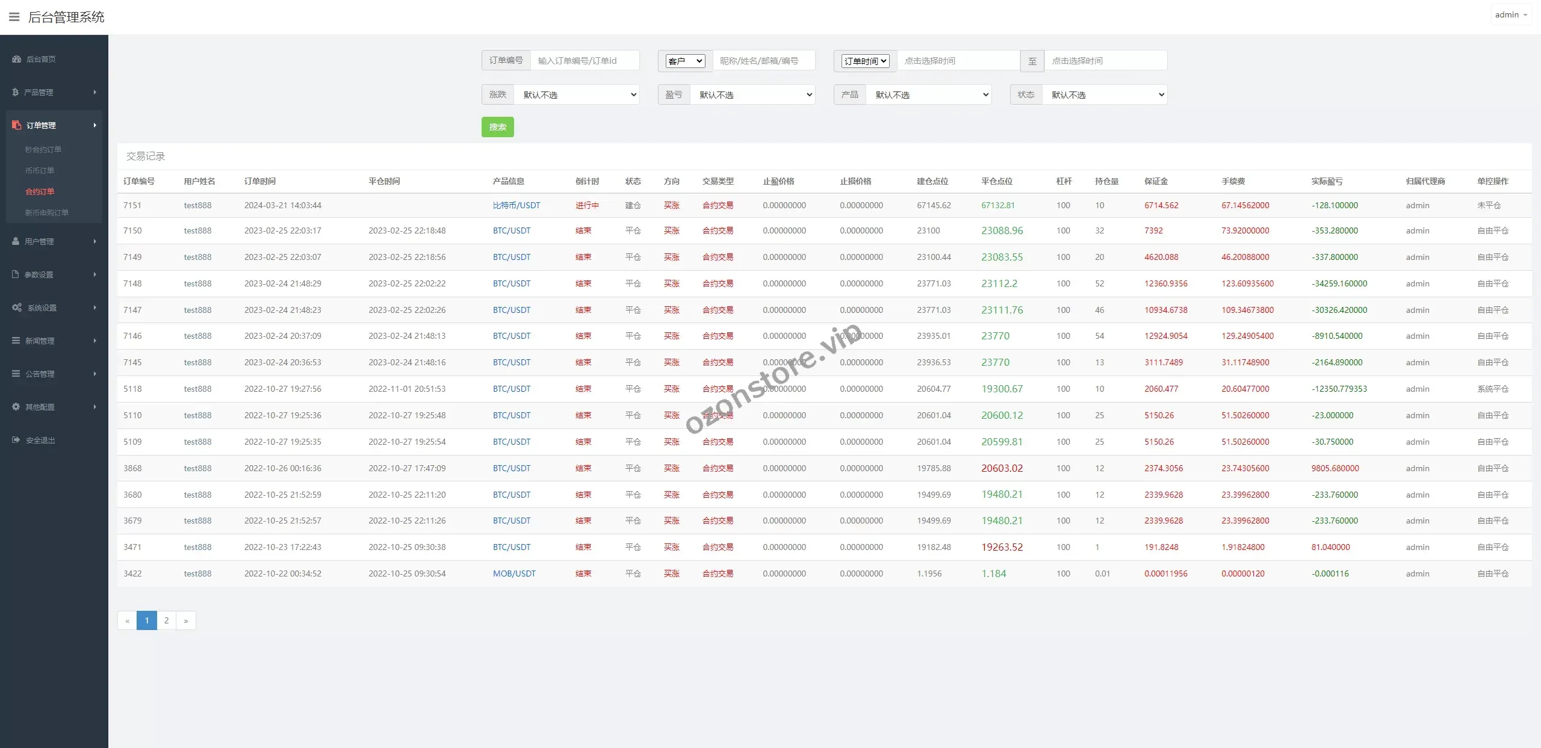Image resolution: width=1541 pixels, height=748 pixels.
Task: Open the 涨跌 dropdown filter
Action: [577, 94]
